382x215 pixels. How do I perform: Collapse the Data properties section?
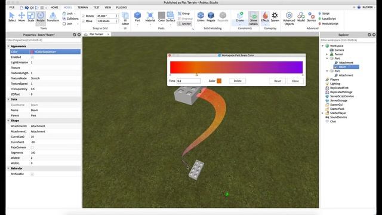(x=8, y=100)
